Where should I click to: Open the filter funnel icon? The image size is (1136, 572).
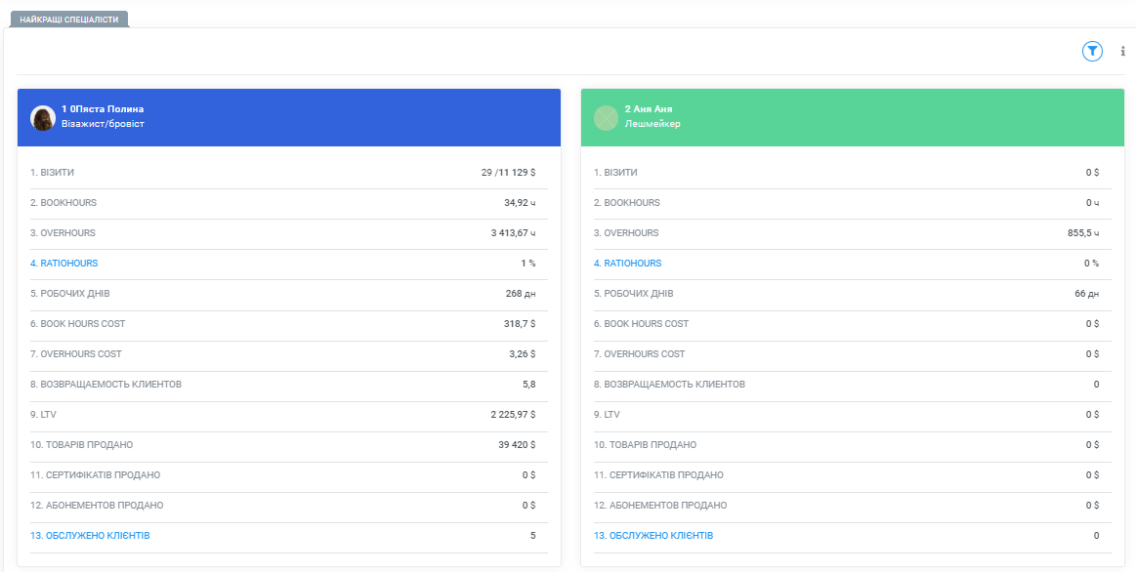point(1092,51)
